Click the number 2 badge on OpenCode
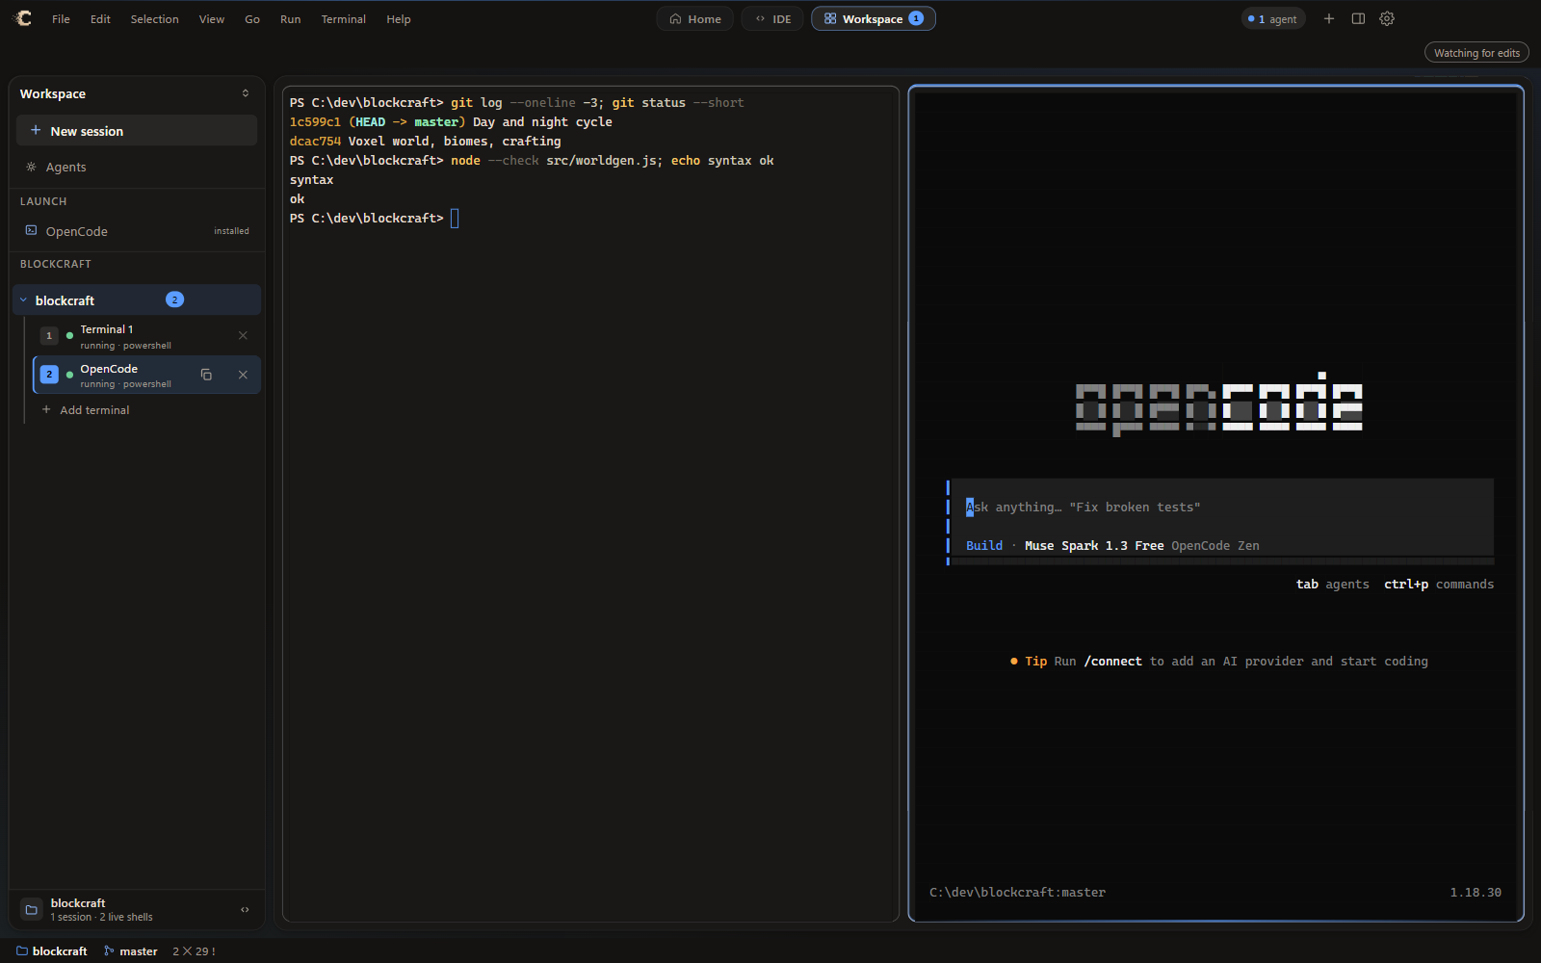 pos(49,375)
